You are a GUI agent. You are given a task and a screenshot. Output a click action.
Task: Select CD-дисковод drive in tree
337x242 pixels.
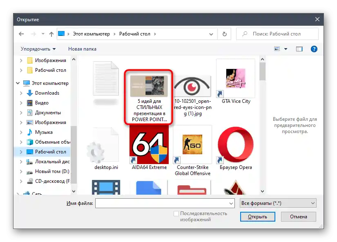point(48,181)
